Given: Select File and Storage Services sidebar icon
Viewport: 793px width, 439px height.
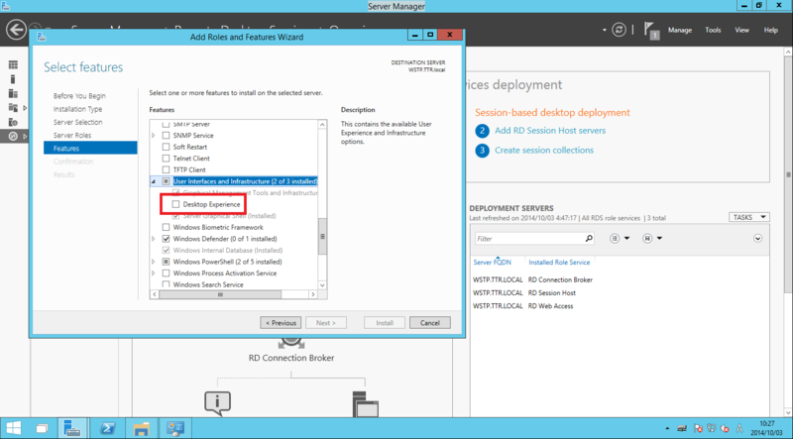Looking at the screenshot, I should tap(13, 108).
